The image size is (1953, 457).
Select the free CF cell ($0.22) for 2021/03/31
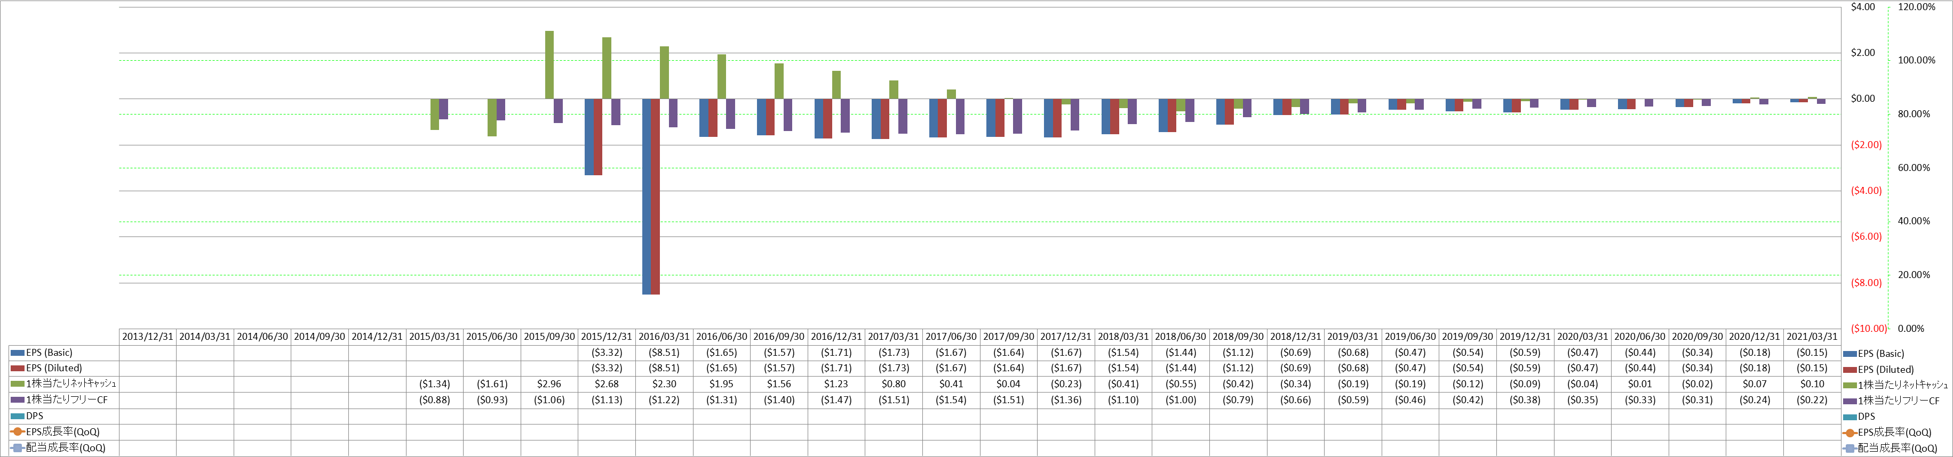(1812, 400)
